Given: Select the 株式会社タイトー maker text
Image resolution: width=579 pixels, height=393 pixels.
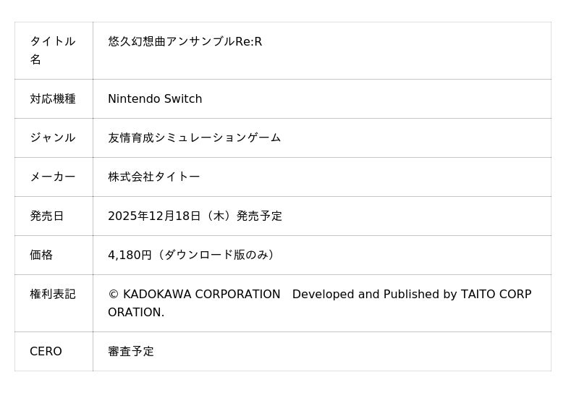Looking at the screenshot, I should pos(153,177).
